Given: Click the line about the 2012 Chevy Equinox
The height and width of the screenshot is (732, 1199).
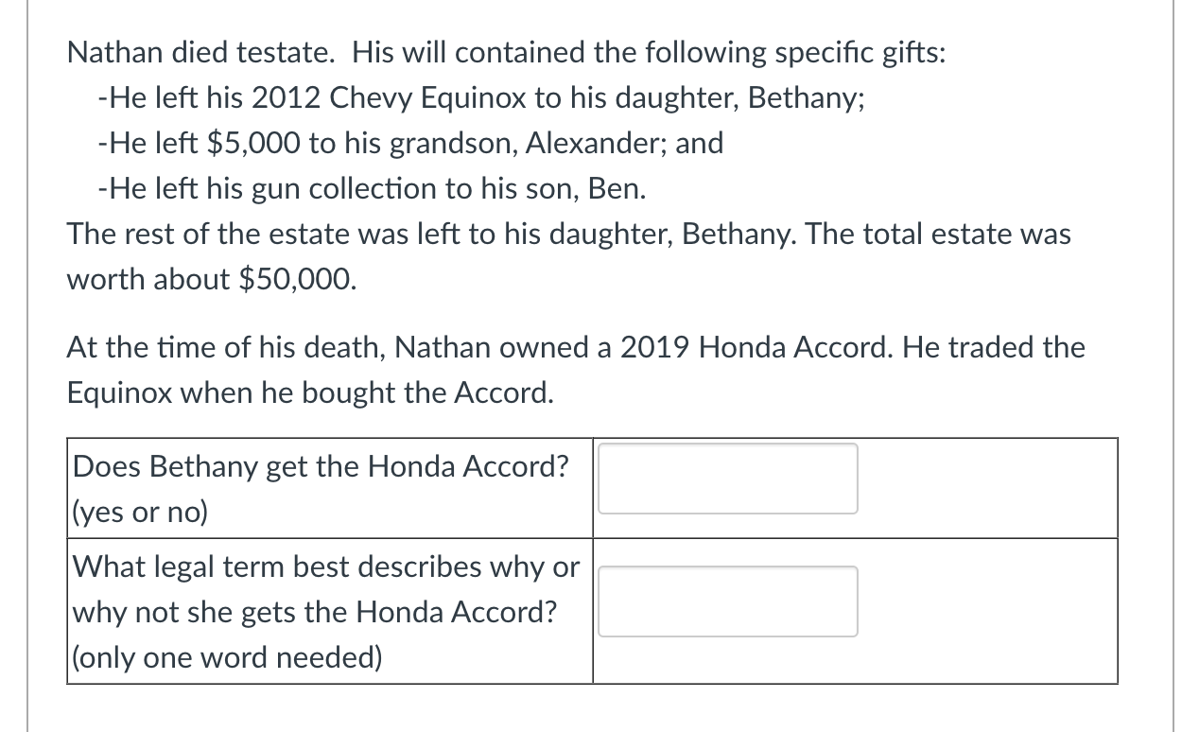Looking at the screenshot, I should coord(479,97).
